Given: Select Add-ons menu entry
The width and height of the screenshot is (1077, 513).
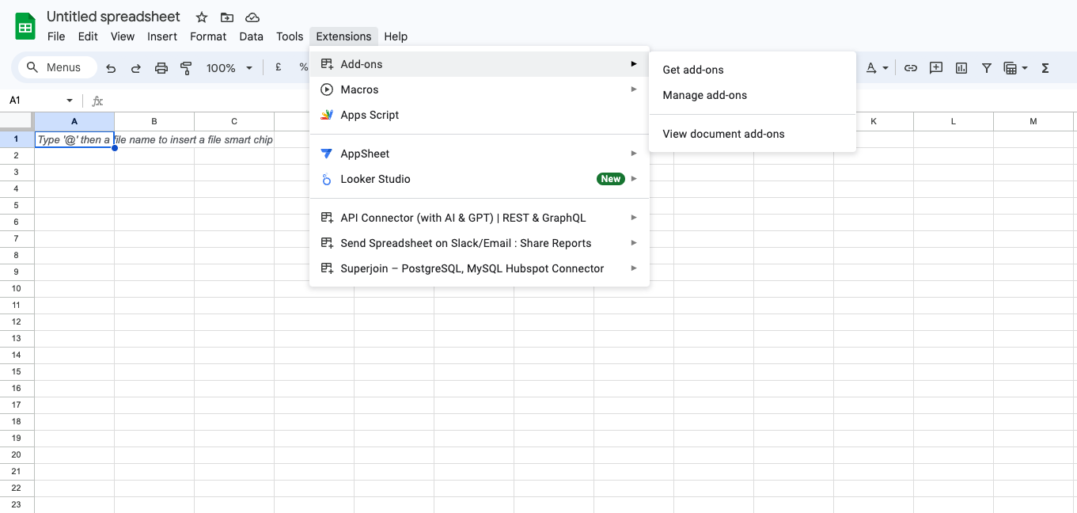Looking at the screenshot, I should [479, 64].
